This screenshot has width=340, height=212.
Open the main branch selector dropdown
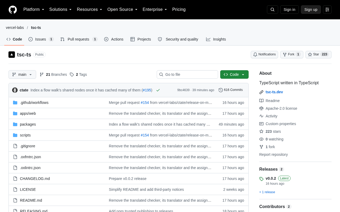tap(22, 74)
